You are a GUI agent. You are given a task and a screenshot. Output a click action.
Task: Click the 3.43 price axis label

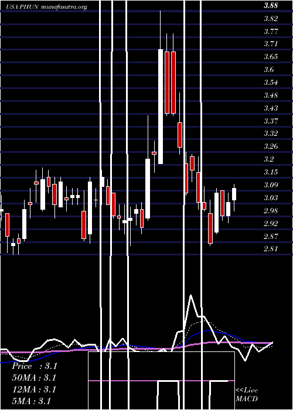(271, 108)
